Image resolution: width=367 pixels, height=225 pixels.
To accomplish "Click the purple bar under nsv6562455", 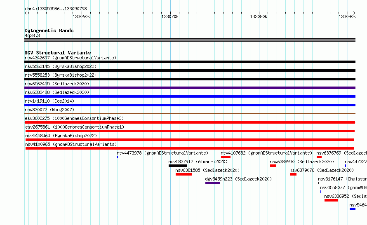I will (x=190, y=88).
